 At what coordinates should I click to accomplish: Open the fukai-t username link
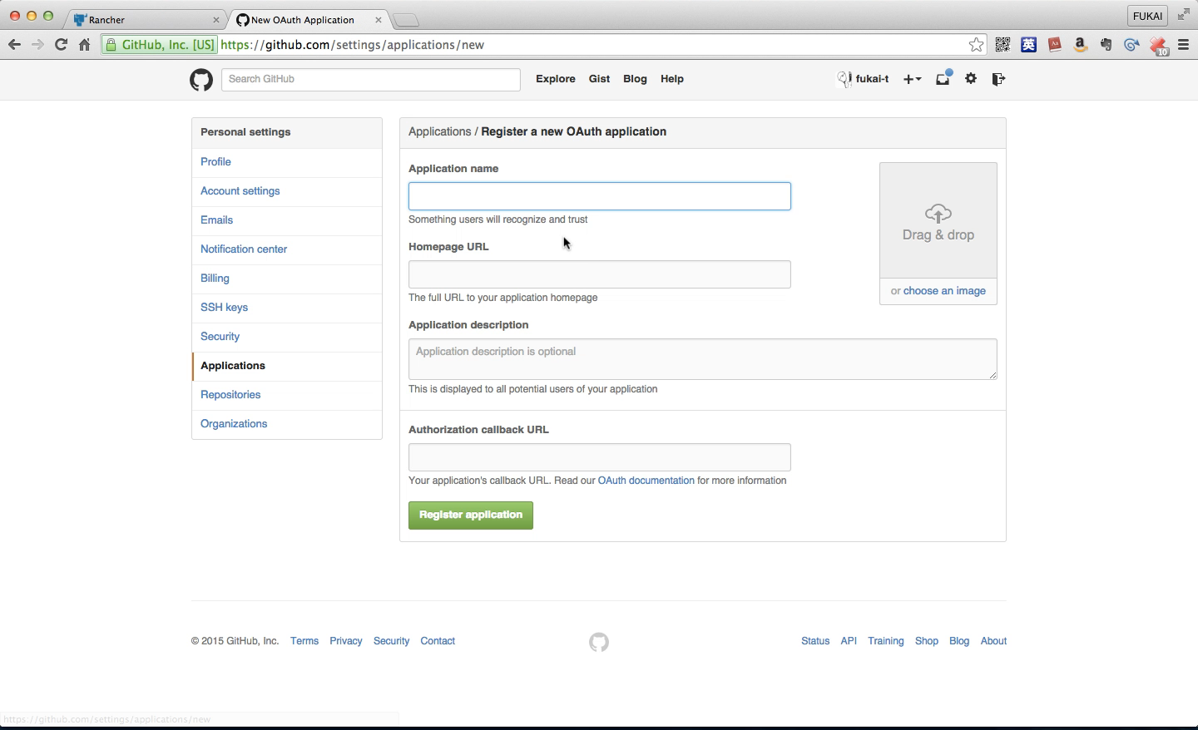872,79
